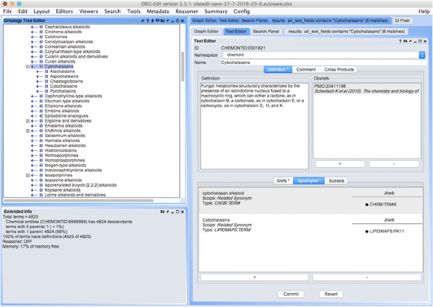The height and width of the screenshot is (307, 433).
Task: Close the Ontology Tree Editor panel
Action: tap(183, 21)
